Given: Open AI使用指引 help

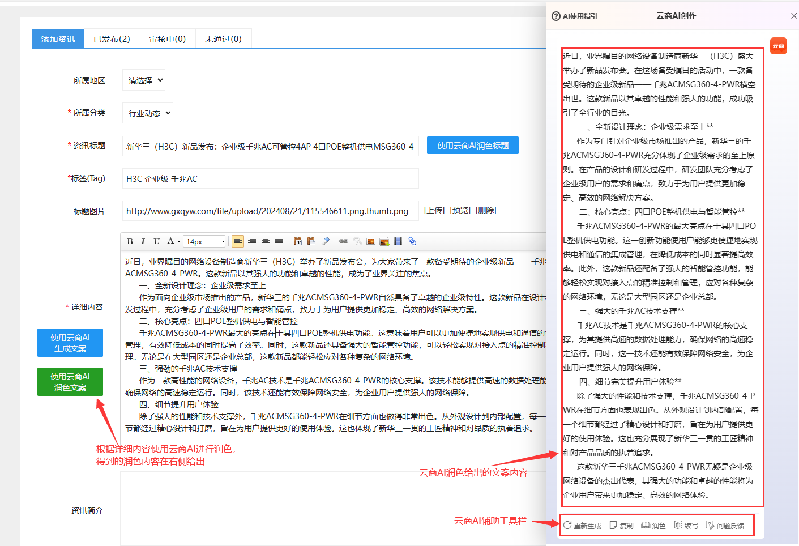Looking at the screenshot, I should 574,16.
